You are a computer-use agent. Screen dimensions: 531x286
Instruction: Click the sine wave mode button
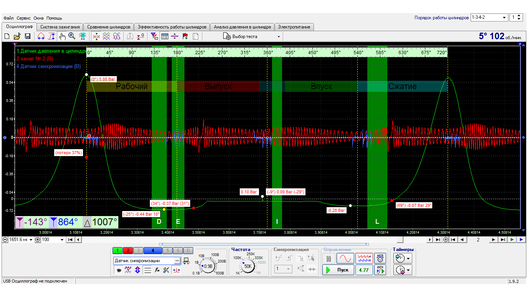tap(345, 258)
